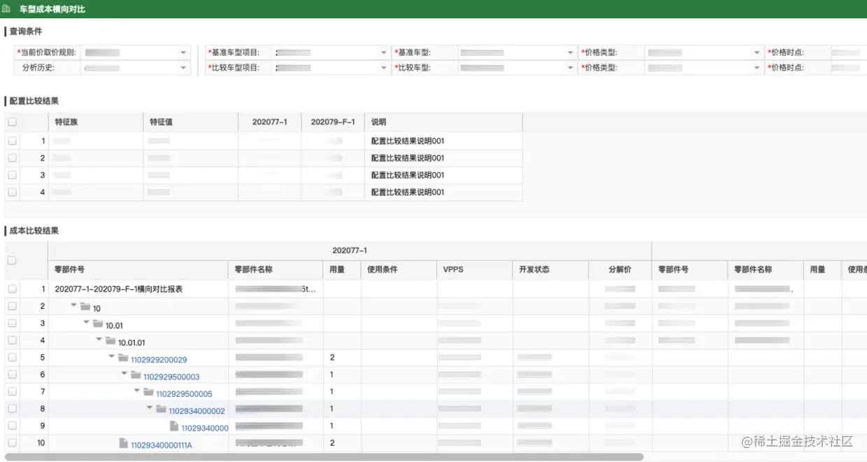The image size is (867, 462).
Task: Collapse the 1102929200029 tree node
Action: [112, 357]
